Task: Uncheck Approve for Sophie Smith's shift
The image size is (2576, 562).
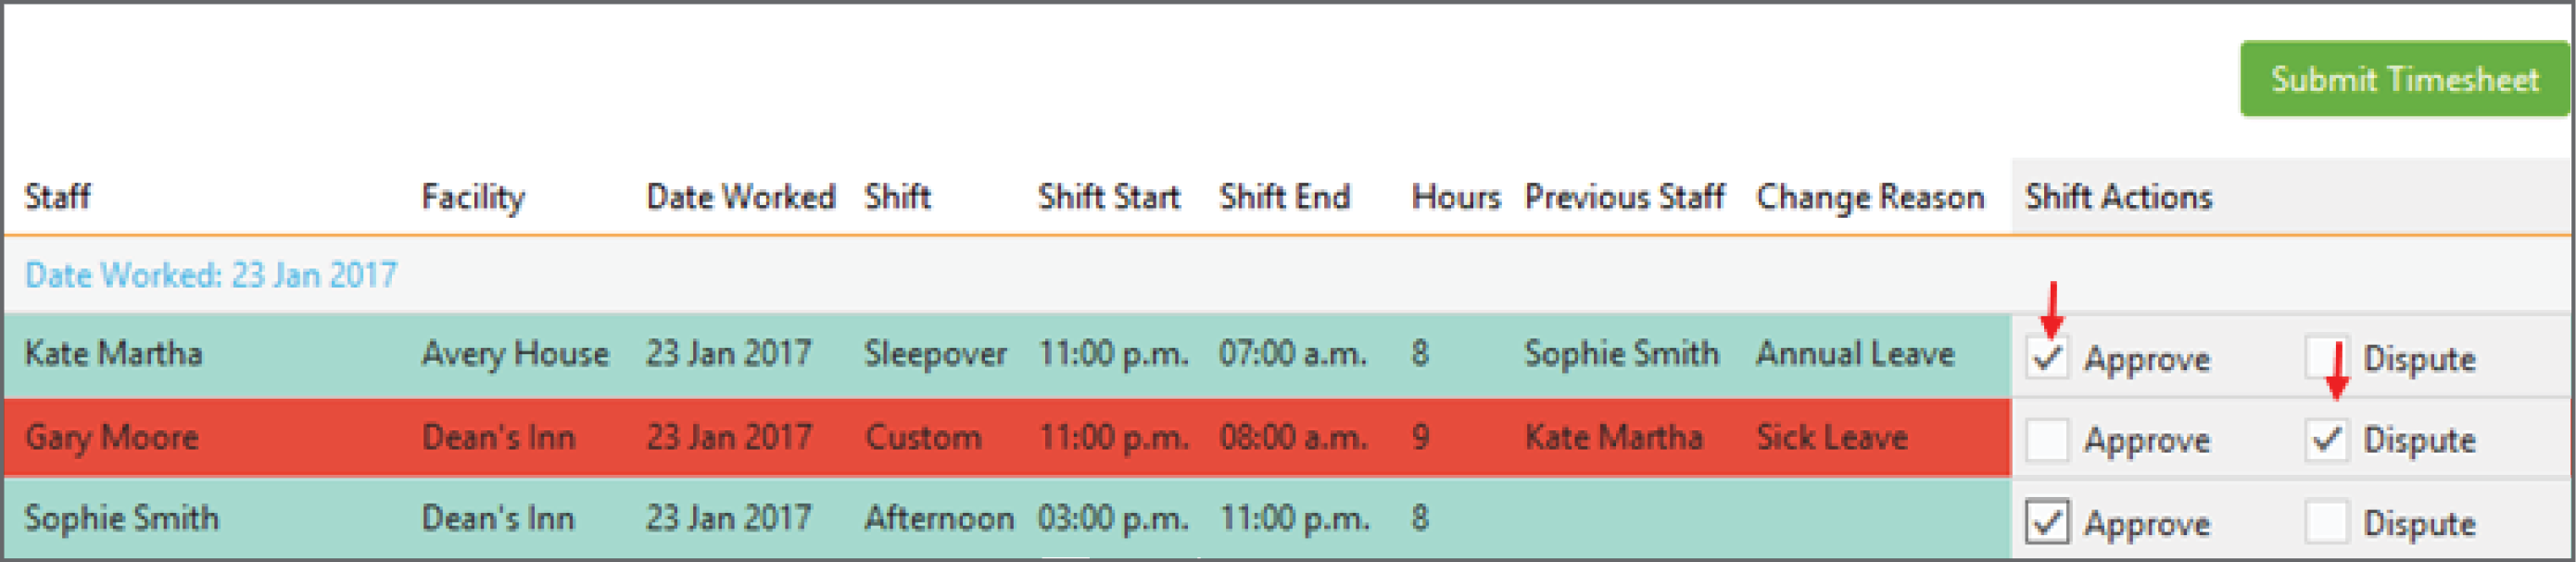Action: point(2047,522)
